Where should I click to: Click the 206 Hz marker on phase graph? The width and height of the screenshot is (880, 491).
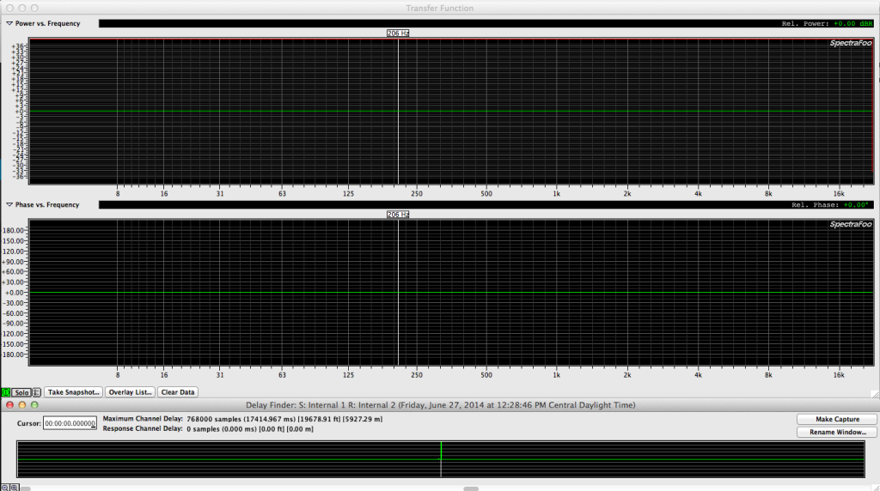(x=397, y=214)
